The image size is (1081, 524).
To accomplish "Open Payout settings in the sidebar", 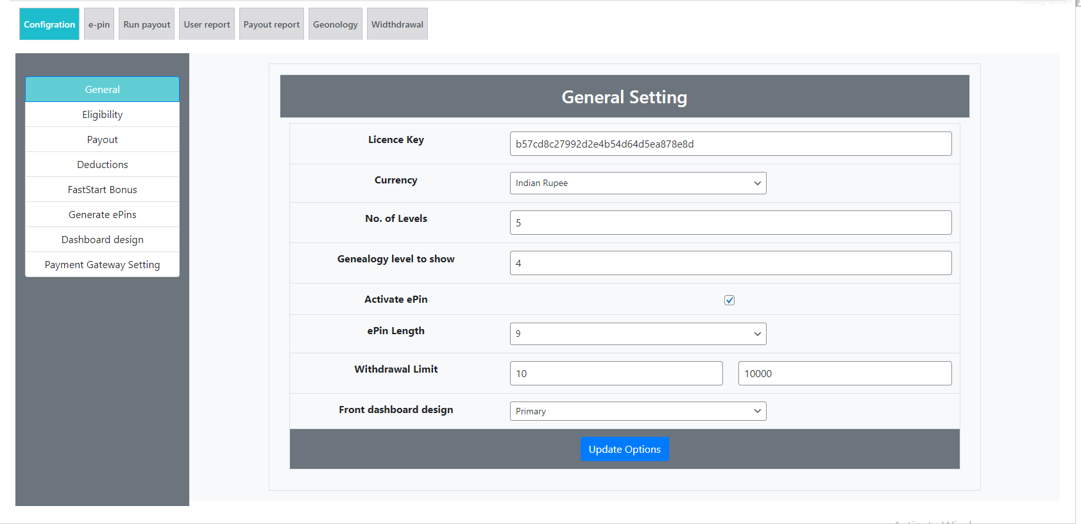I will (102, 139).
